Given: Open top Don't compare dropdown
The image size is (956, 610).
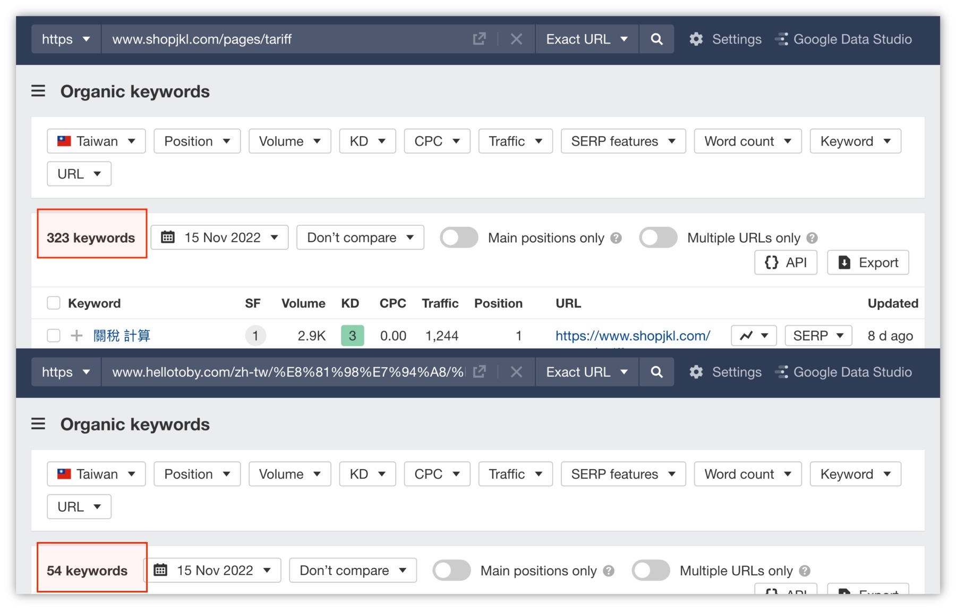Looking at the screenshot, I should [360, 238].
